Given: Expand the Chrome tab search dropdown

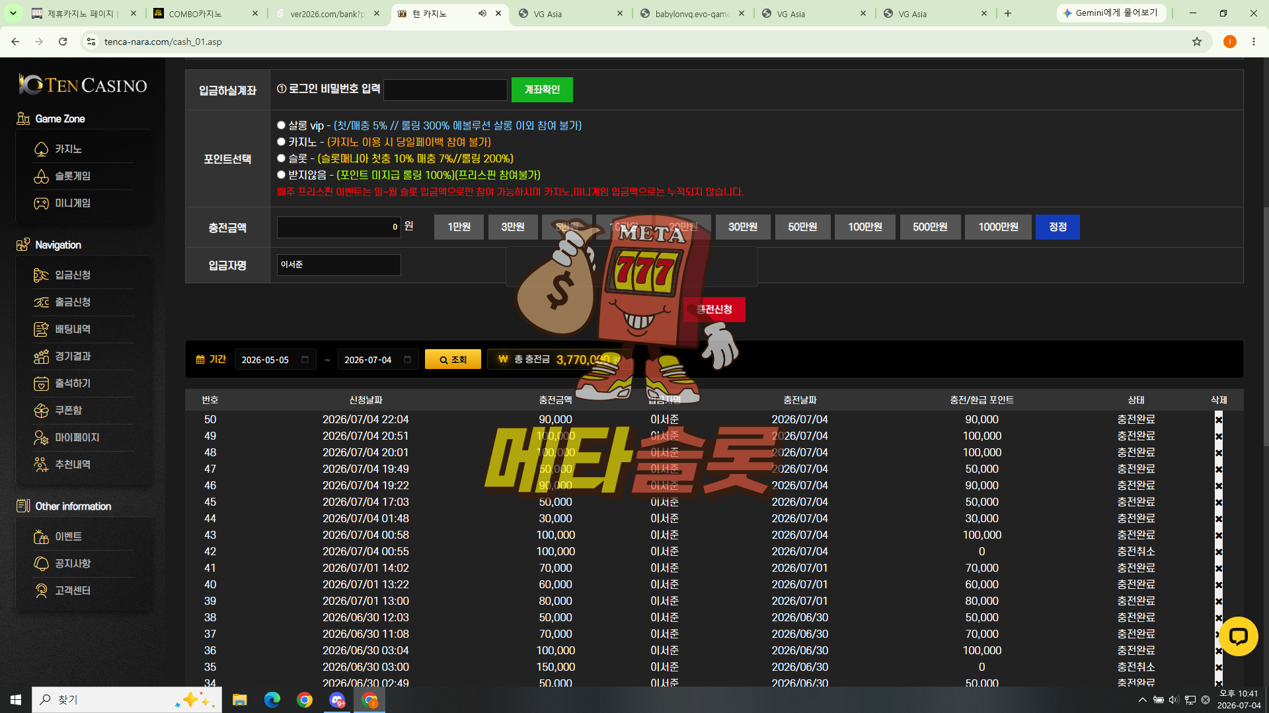Looking at the screenshot, I should pos(13,13).
